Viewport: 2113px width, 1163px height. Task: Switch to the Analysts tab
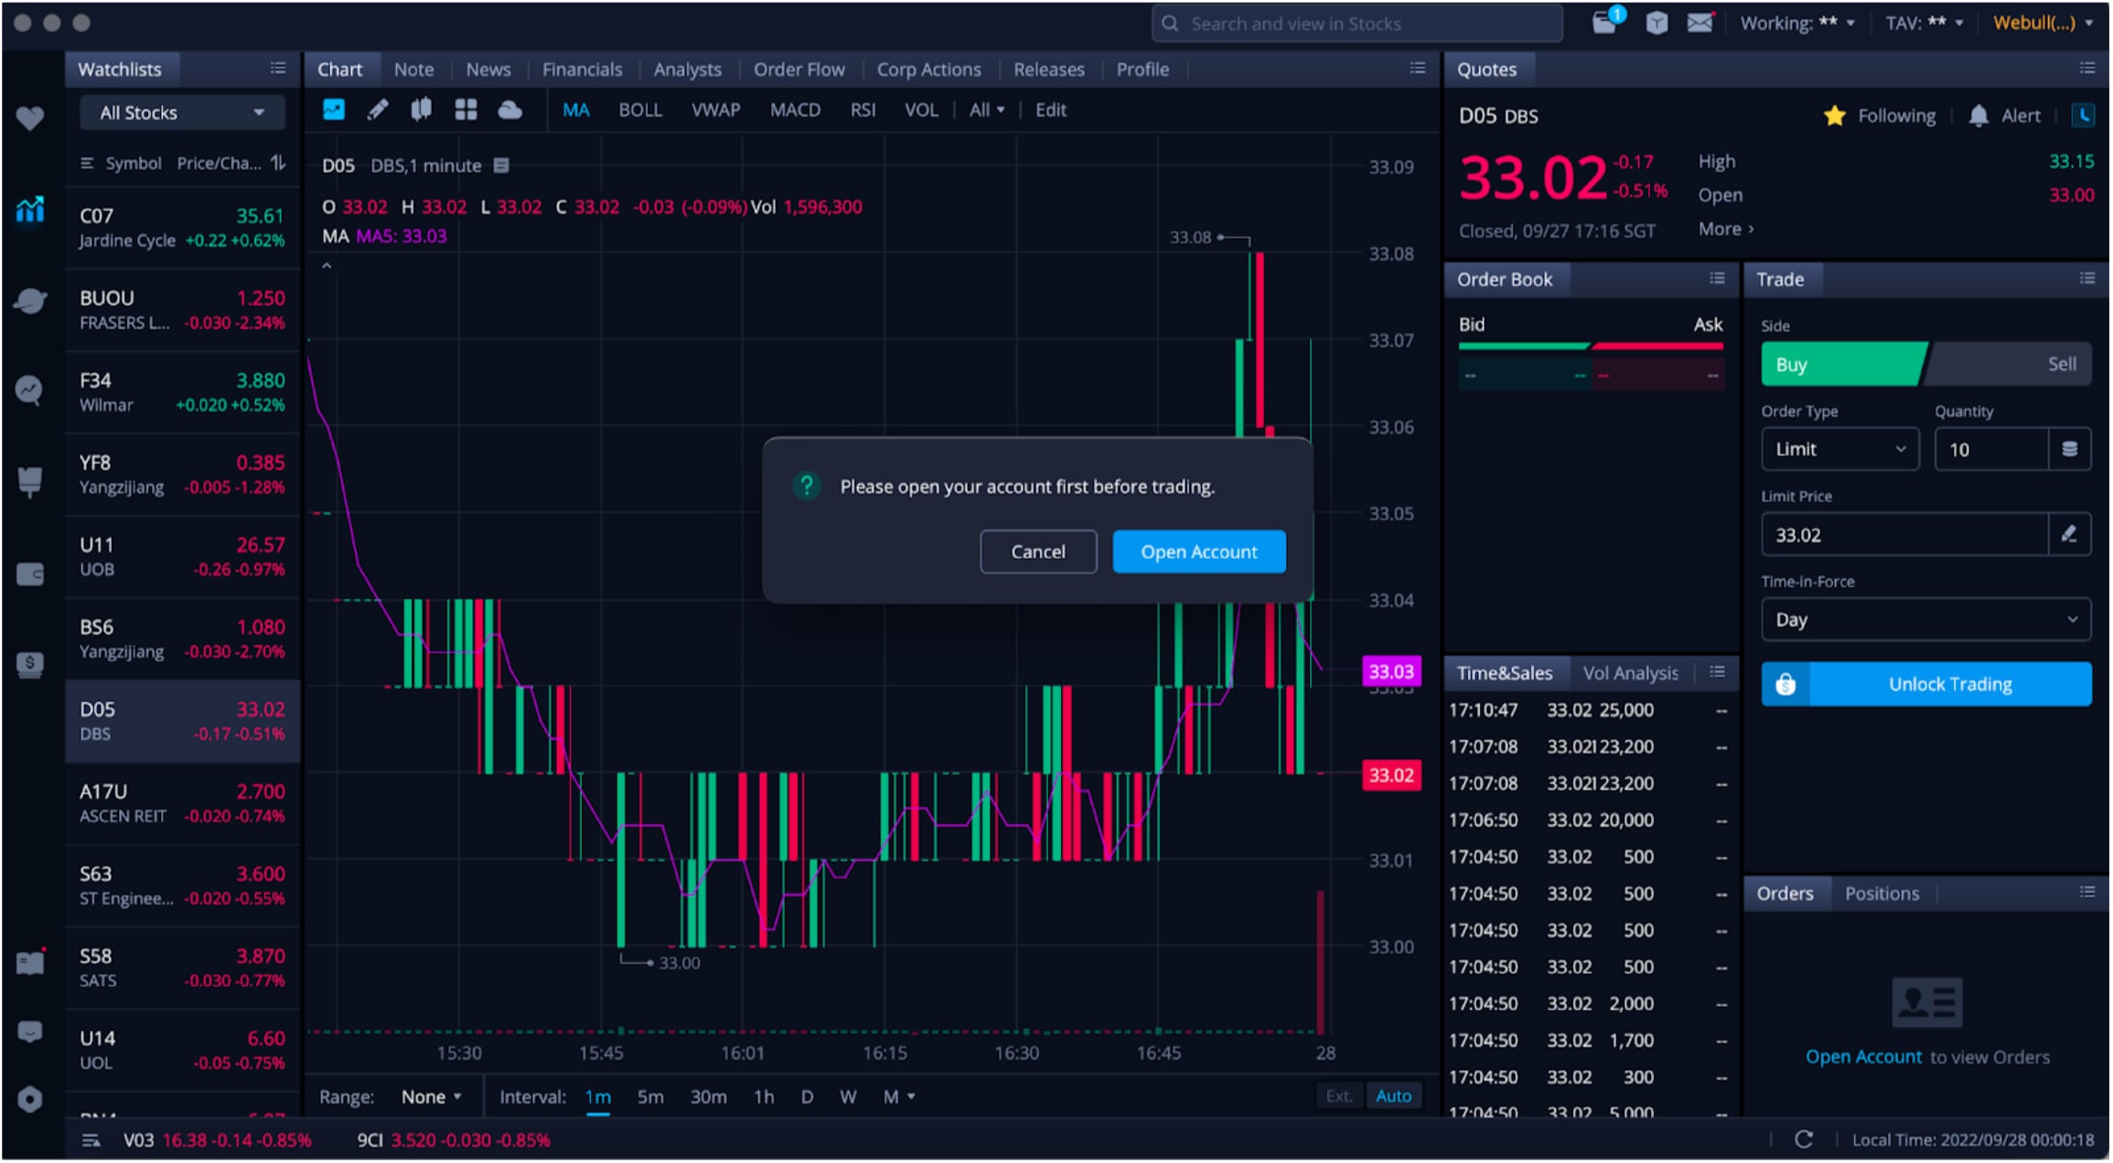(687, 69)
